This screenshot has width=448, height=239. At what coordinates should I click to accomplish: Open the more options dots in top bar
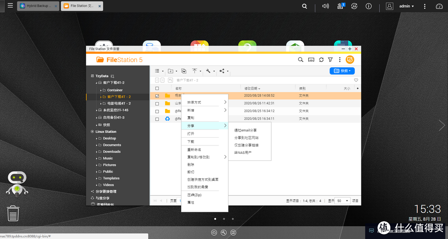pyautogui.click(x=425, y=6)
